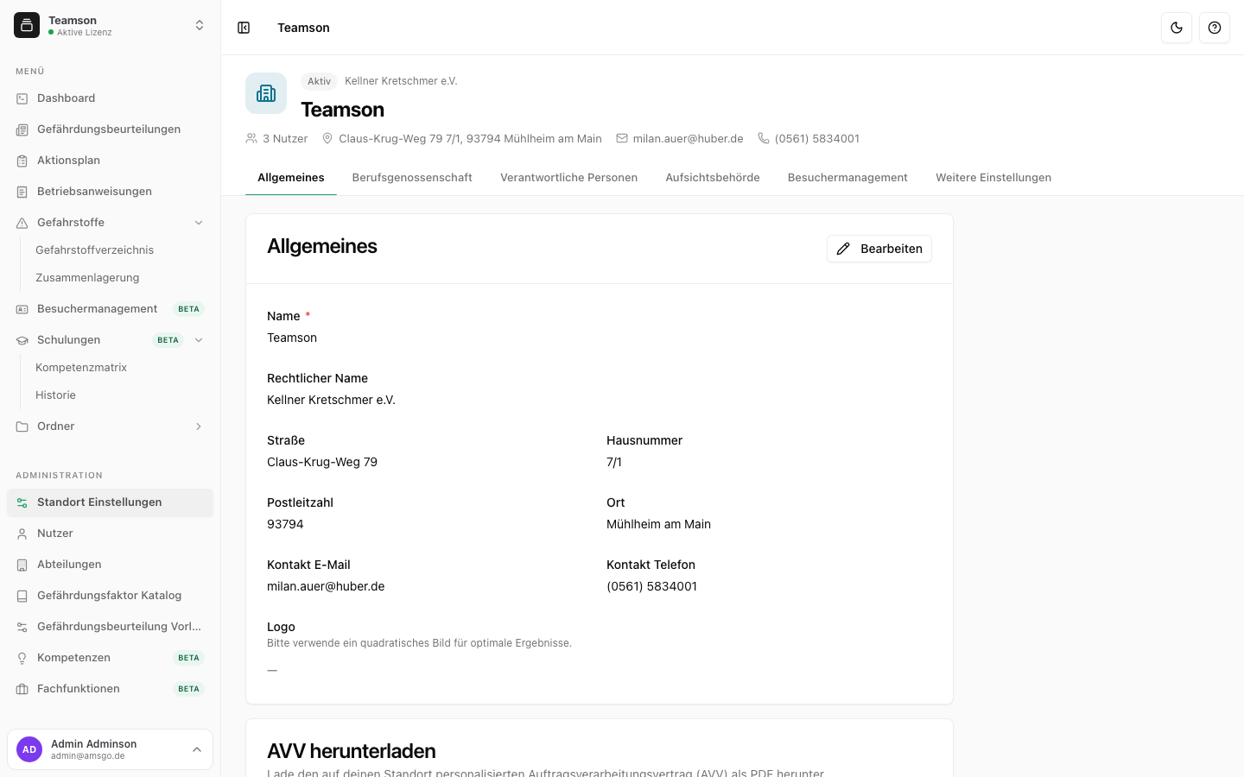This screenshot has height=777, width=1244.
Task: Open Zusammenlagerung submenu item
Action: [87, 278]
